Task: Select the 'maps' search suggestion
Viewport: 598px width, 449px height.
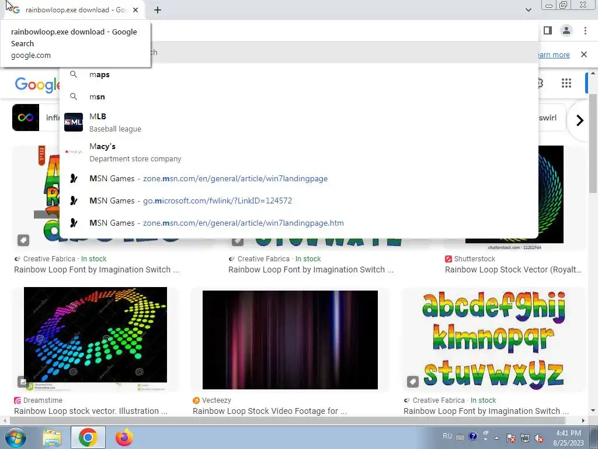Action: pos(298,74)
